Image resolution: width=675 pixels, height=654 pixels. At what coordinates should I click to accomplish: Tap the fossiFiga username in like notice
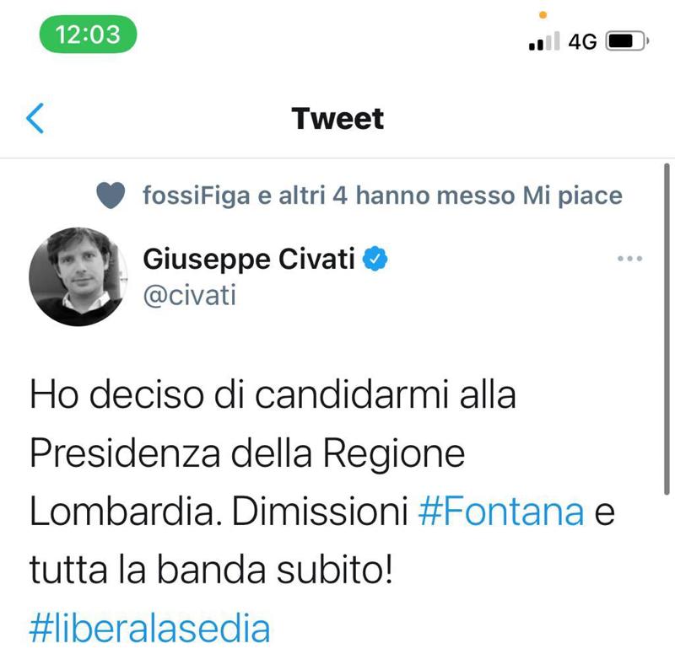pyautogui.click(x=196, y=196)
